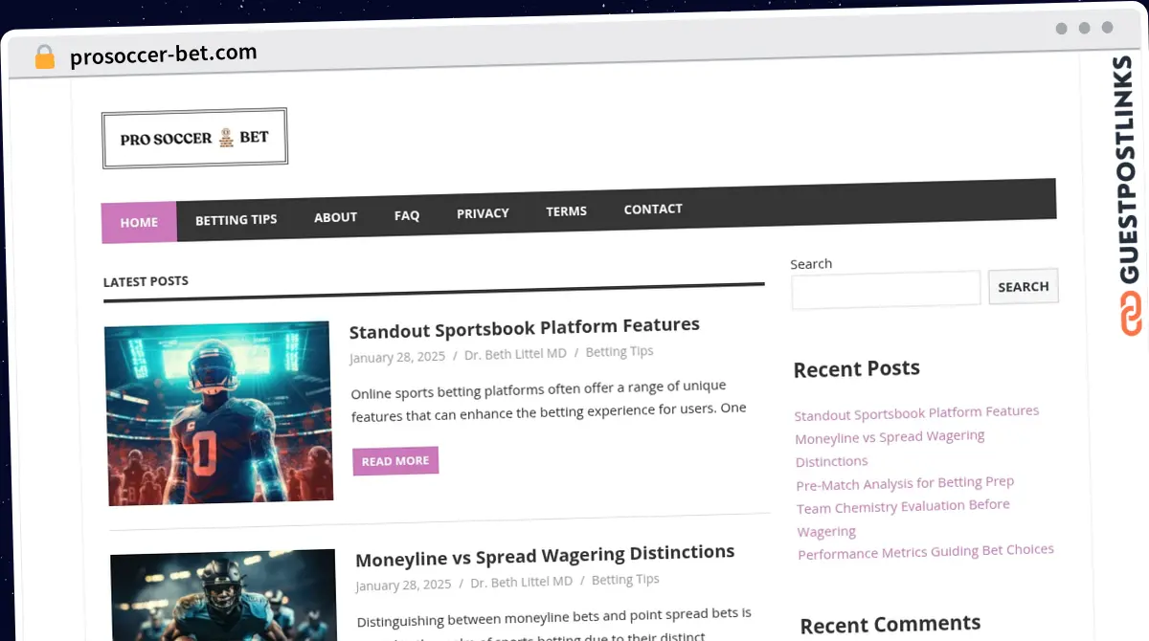Screen dimensions: 1149x641
Task: Go to the About page
Action: coord(335,217)
